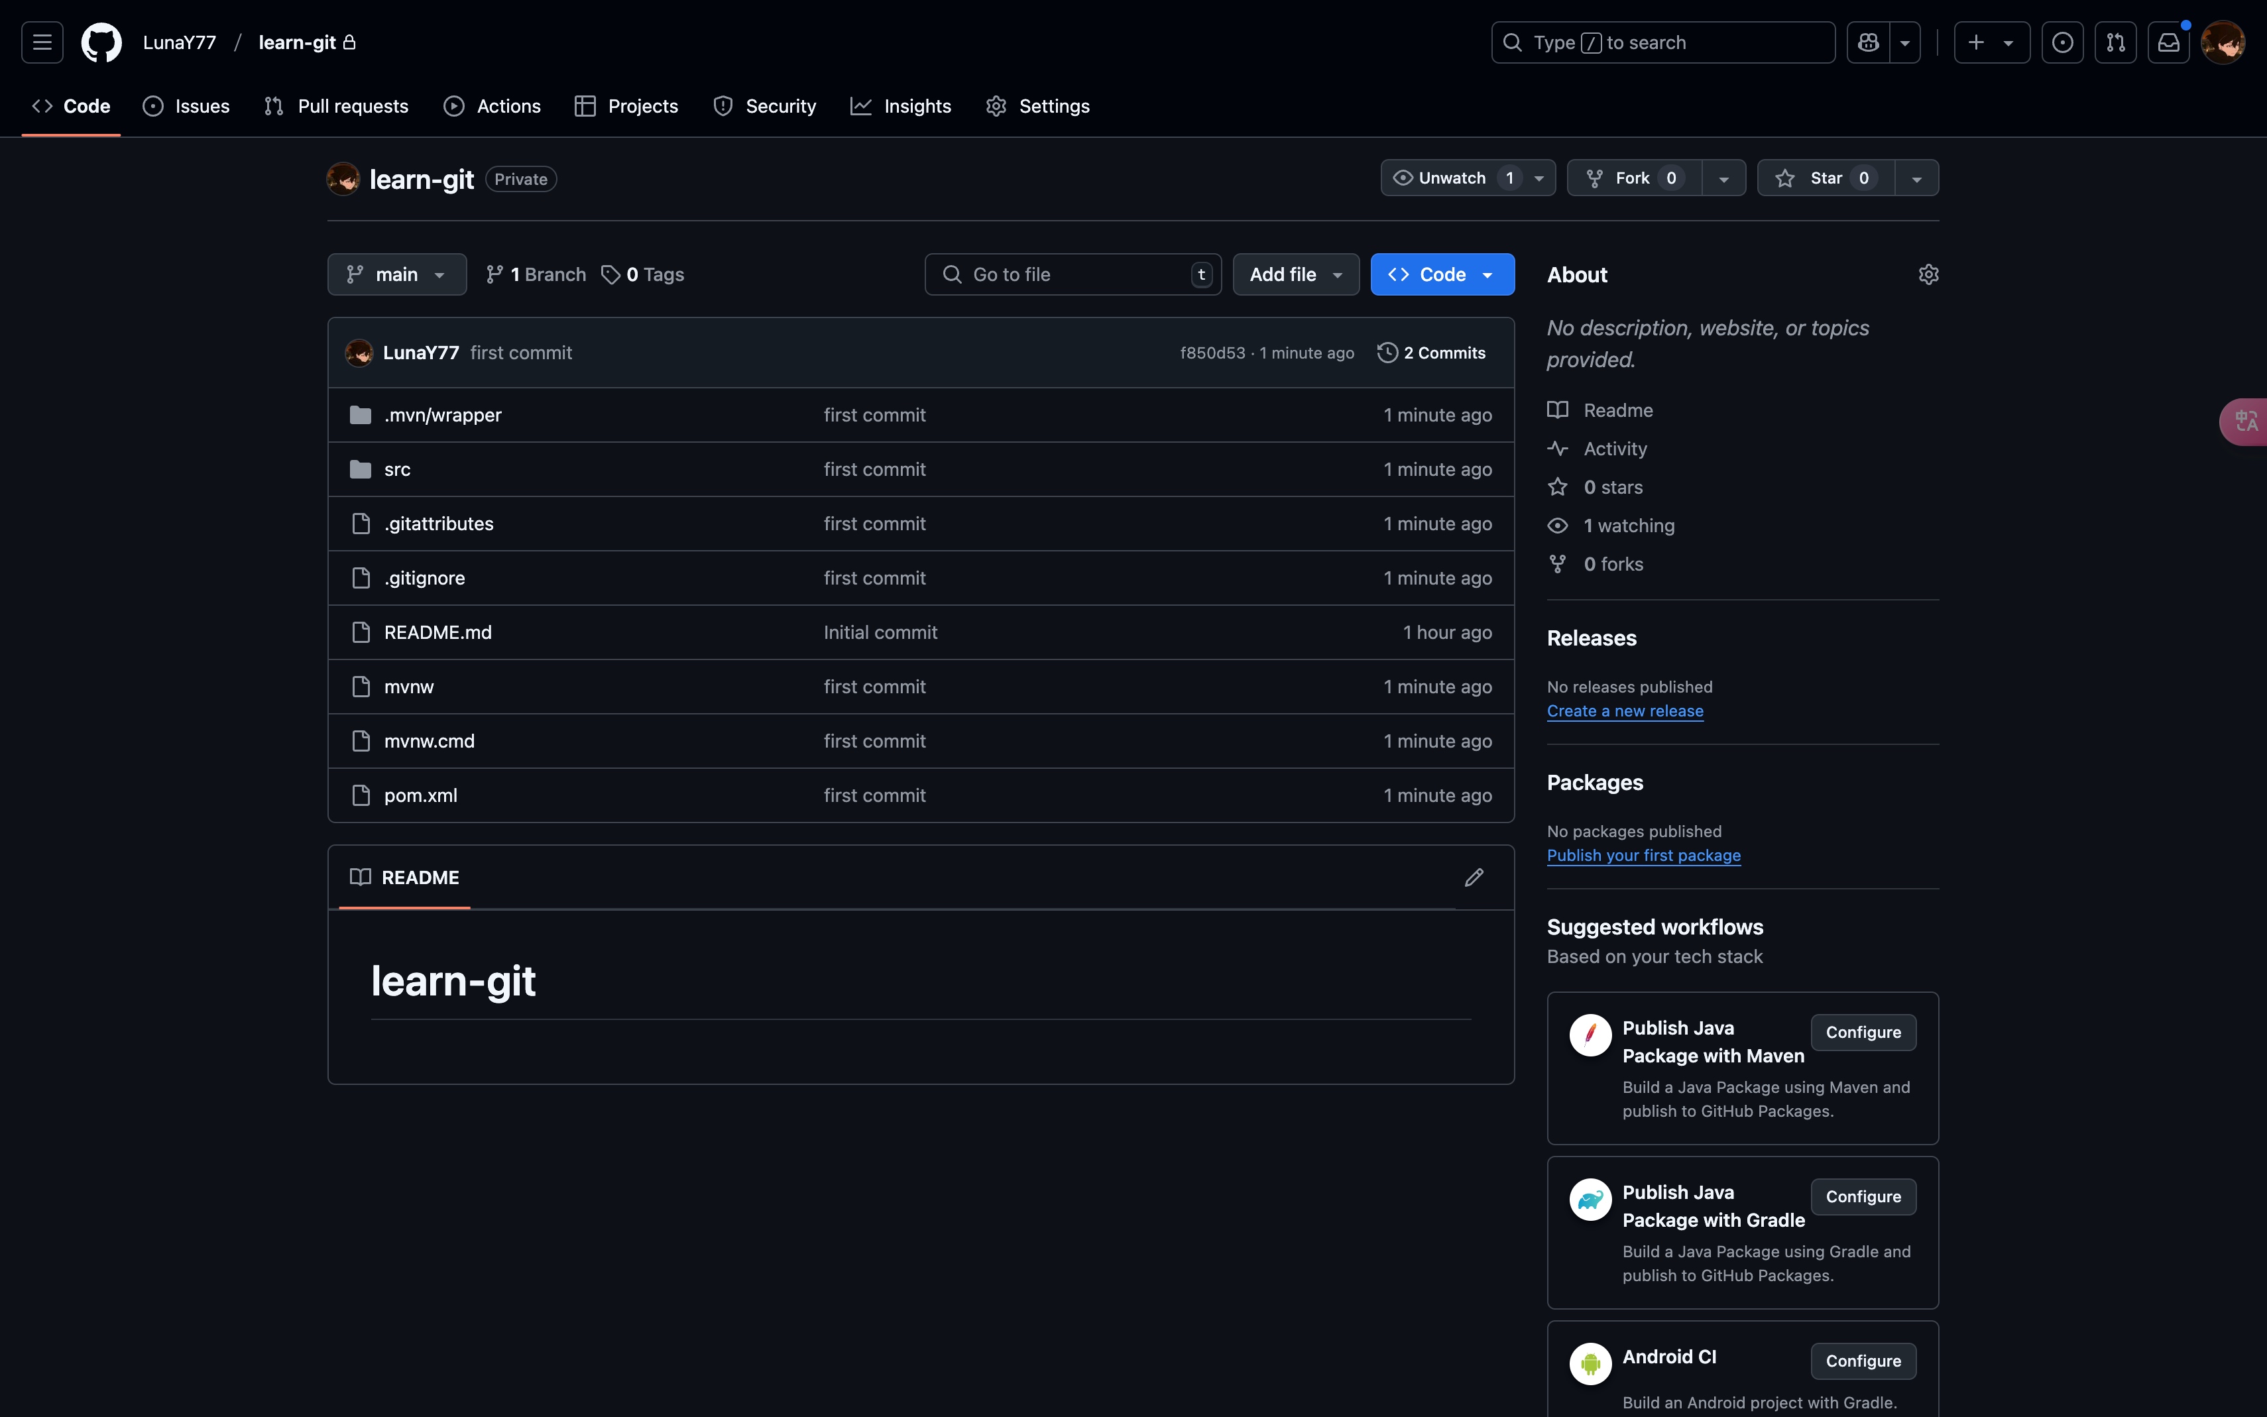Image resolution: width=2267 pixels, height=1417 pixels.
Task: Click the translate widget on right edge
Action: tap(2245, 422)
